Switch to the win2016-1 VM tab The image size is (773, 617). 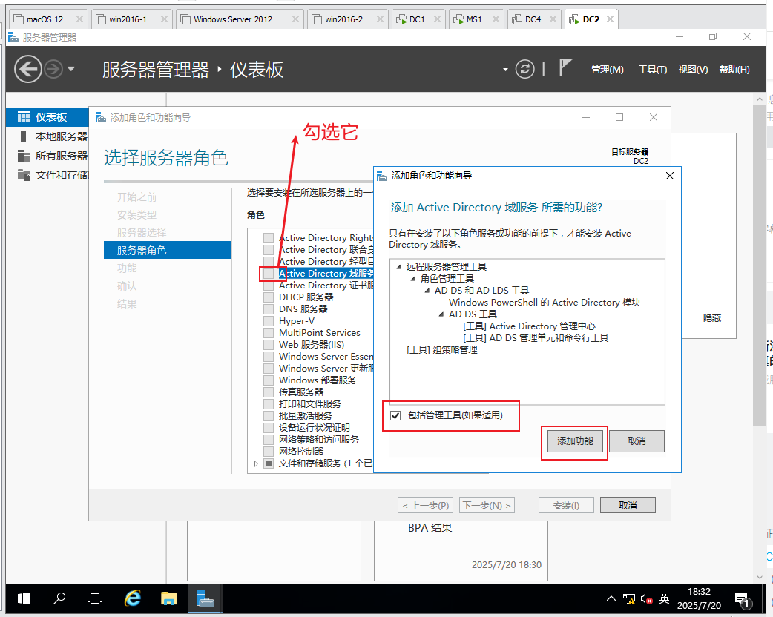tap(128, 19)
